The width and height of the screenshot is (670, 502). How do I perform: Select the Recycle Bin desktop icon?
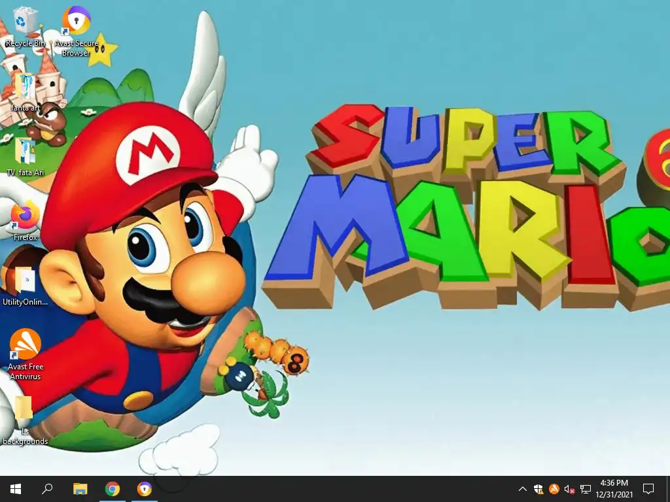click(x=25, y=27)
